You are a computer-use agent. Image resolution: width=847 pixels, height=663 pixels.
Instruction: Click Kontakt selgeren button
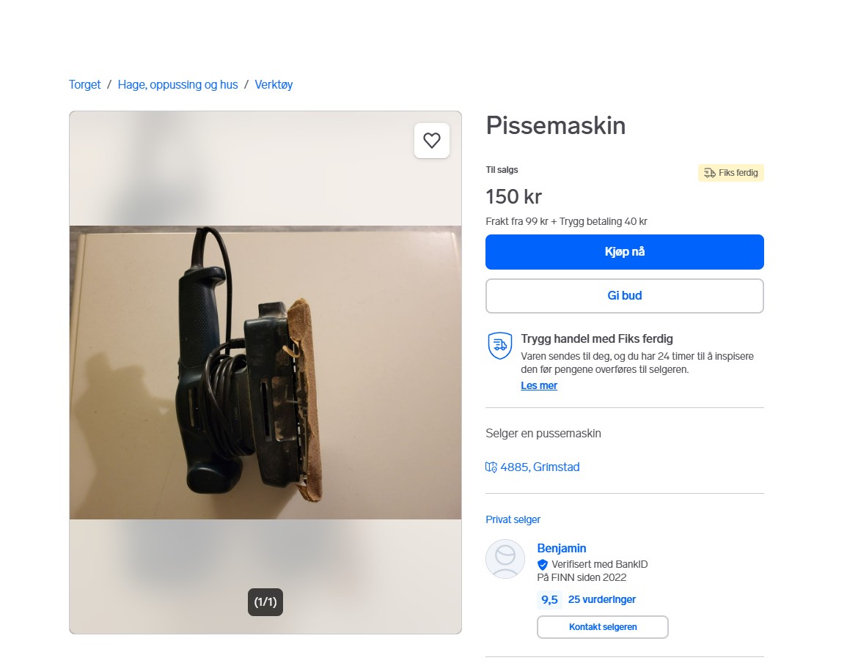tap(603, 627)
